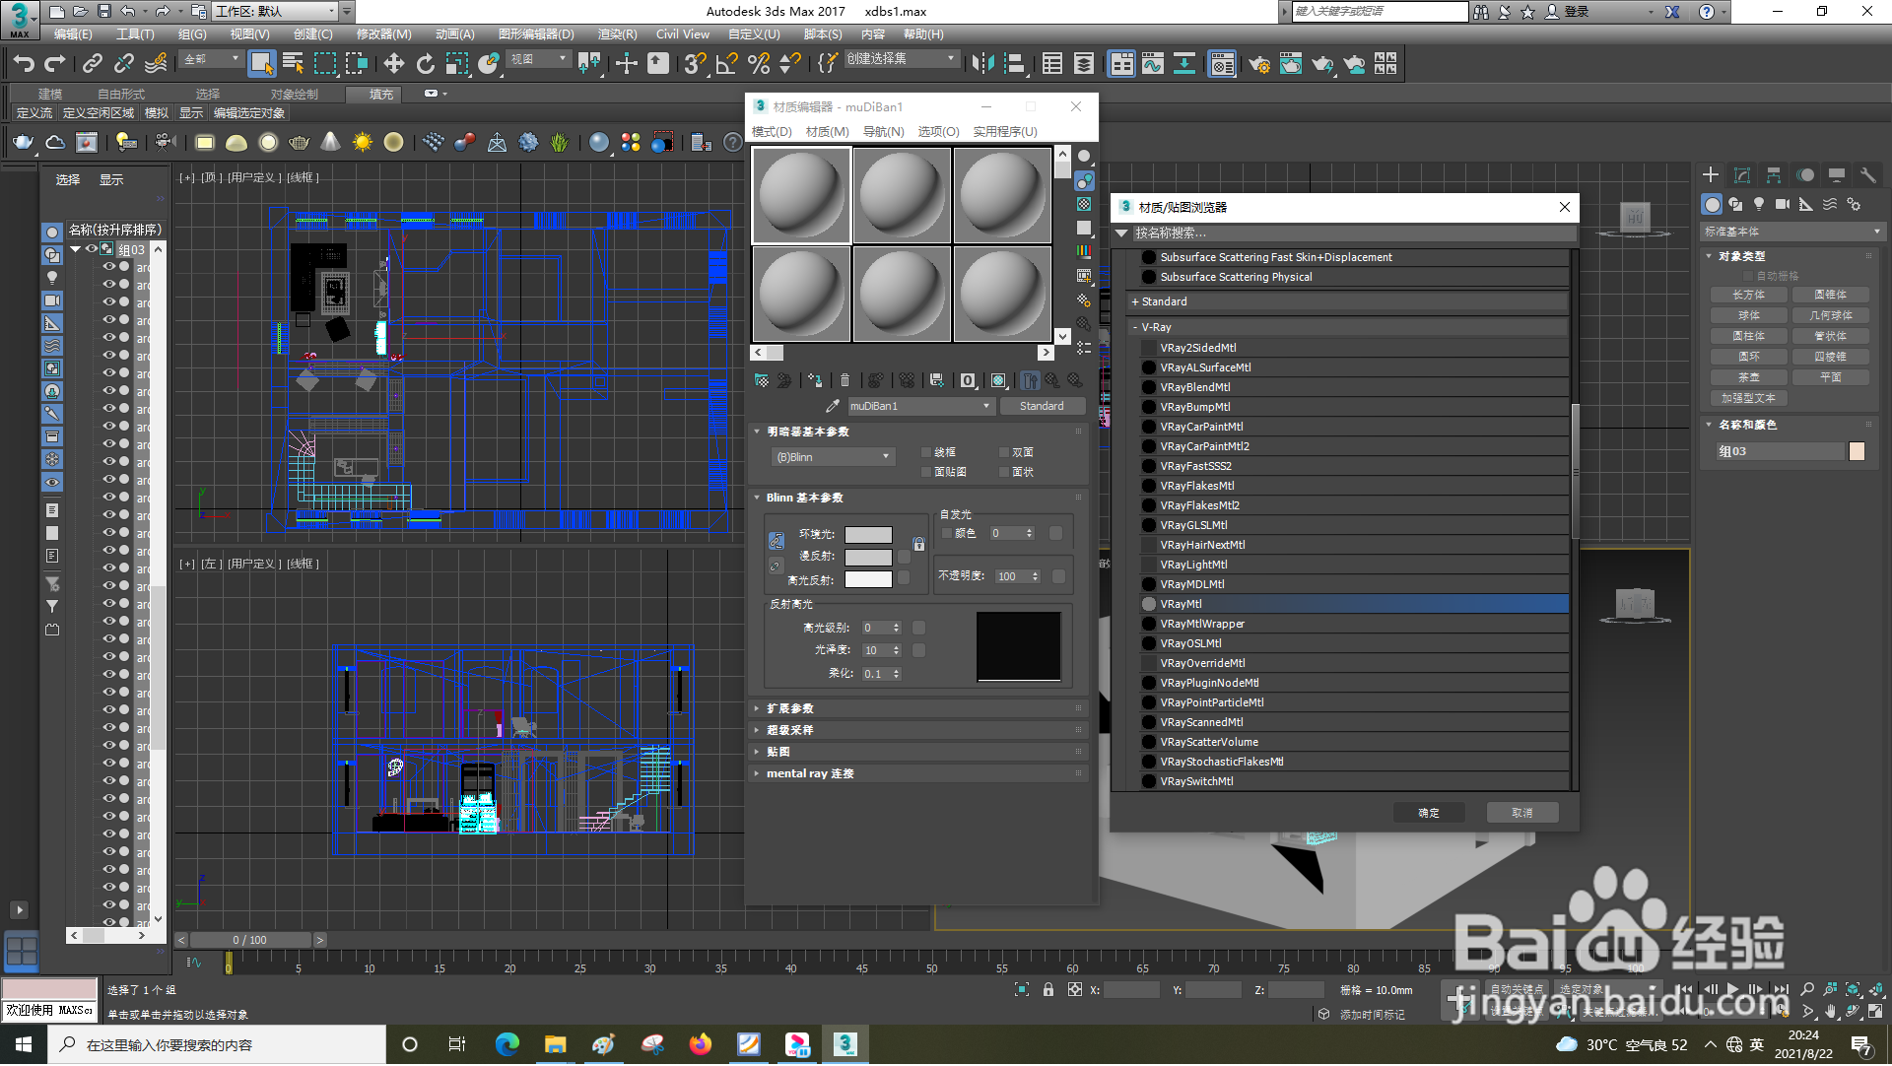
Task: Toggle the 3D Snaps tool
Action: click(x=695, y=64)
